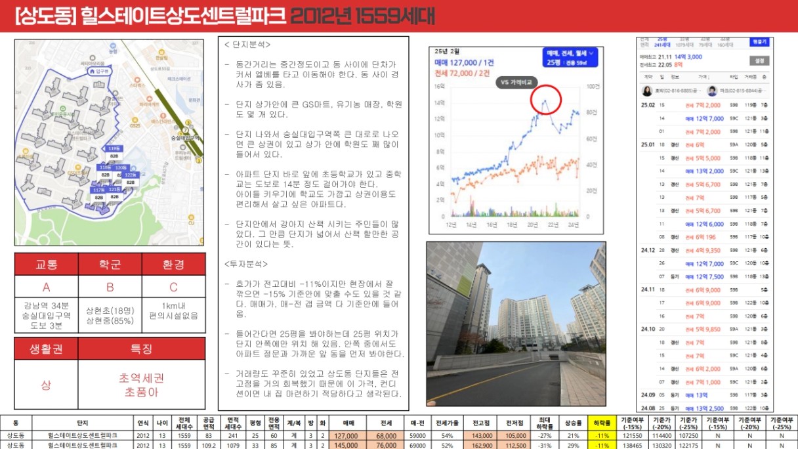Click the 전세 6억 196 transaction entry
Screen dimensions: 798x449
coord(701,237)
